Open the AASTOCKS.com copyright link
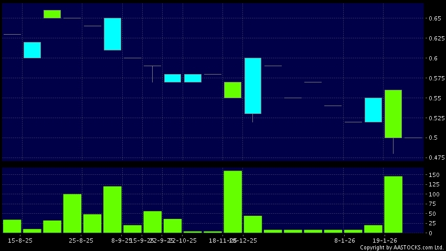 click(401, 247)
